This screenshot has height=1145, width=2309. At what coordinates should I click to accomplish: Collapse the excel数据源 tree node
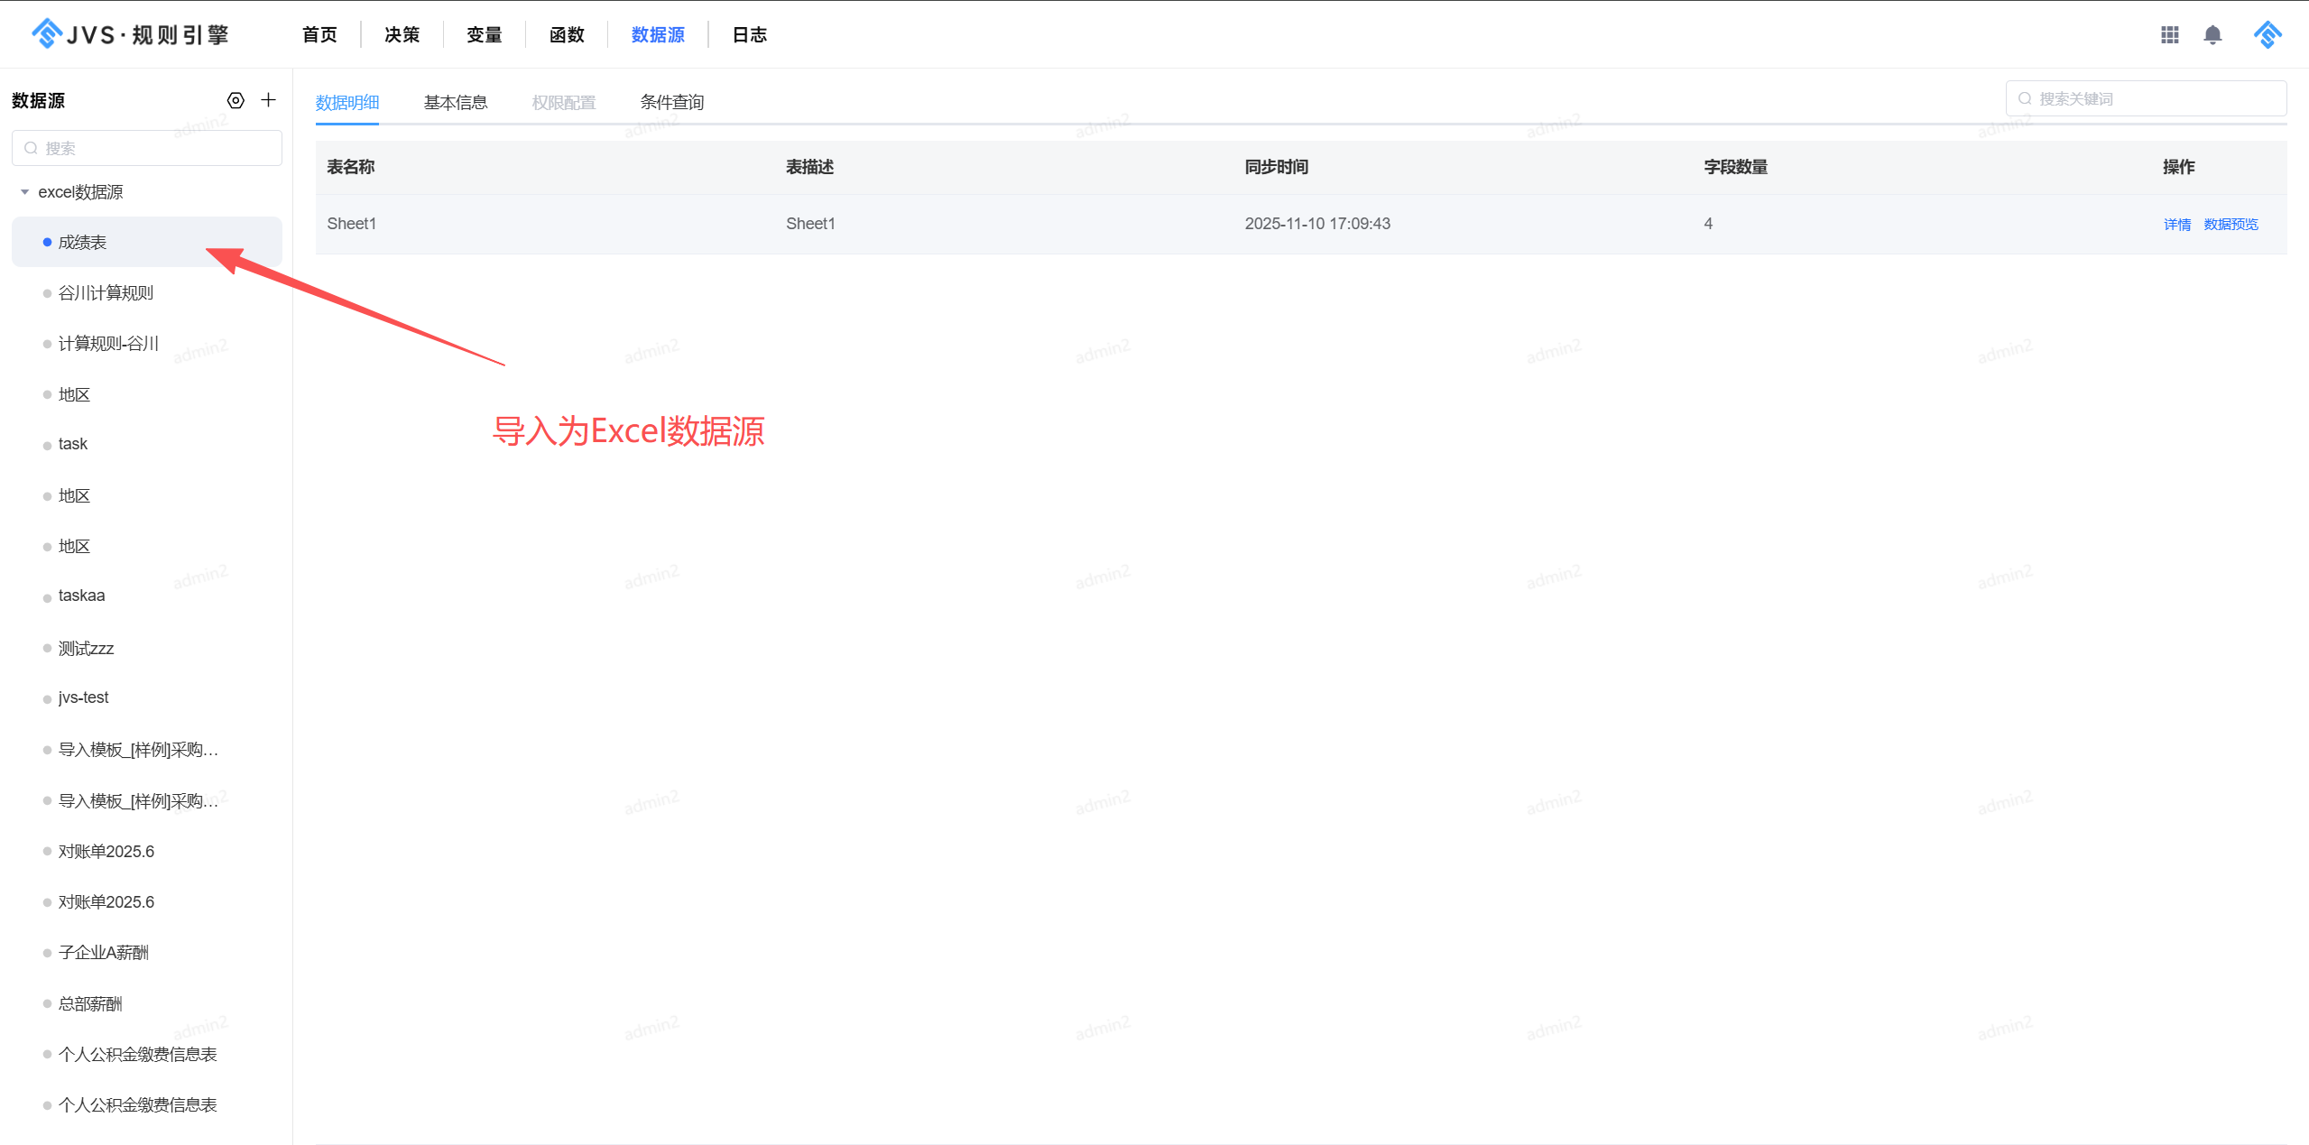tap(25, 191)
